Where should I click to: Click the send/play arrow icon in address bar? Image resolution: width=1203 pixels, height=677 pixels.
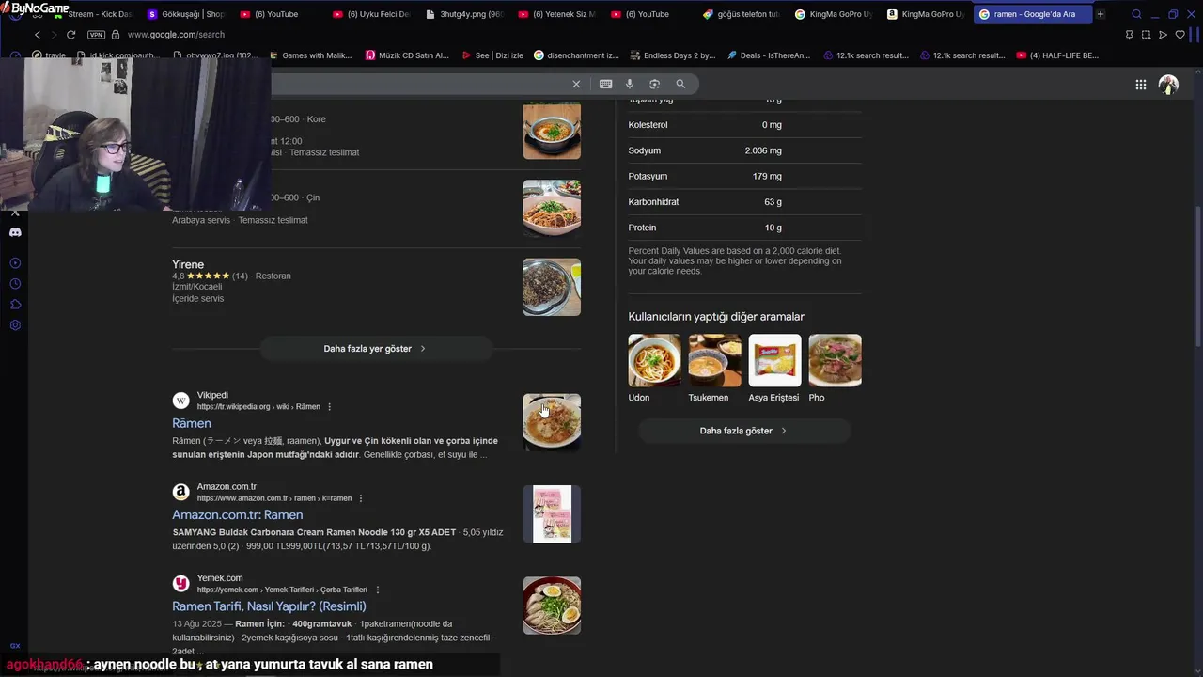1163,35
